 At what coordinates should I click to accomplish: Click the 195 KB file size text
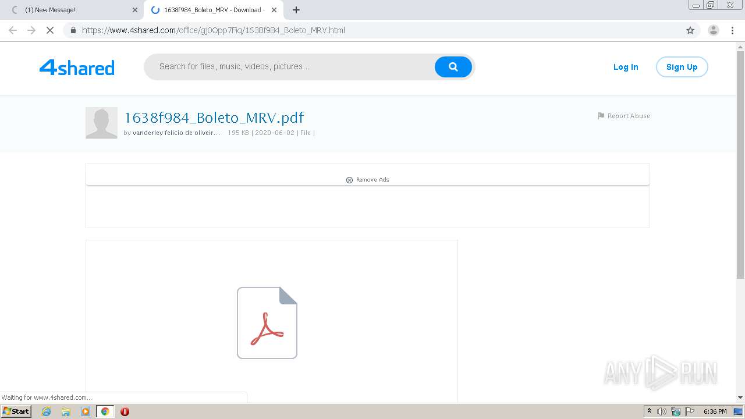[238, 133]
